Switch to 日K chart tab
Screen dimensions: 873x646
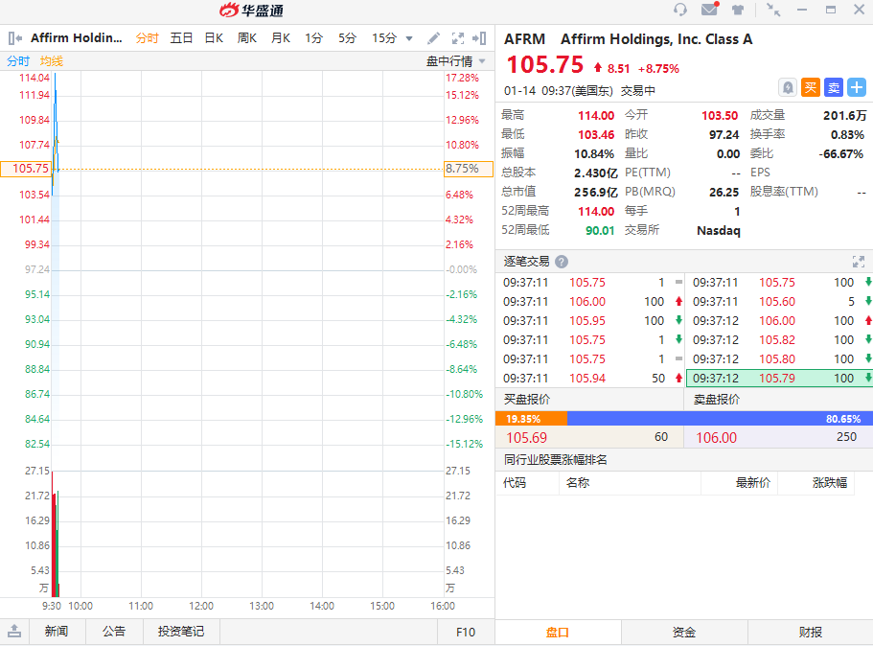[214, 38]
